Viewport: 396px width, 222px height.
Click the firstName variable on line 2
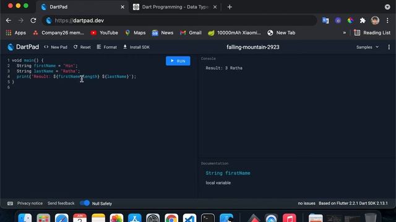[45, 66]
